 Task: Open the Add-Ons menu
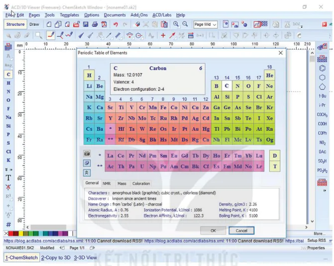click(x=139, y=15)
